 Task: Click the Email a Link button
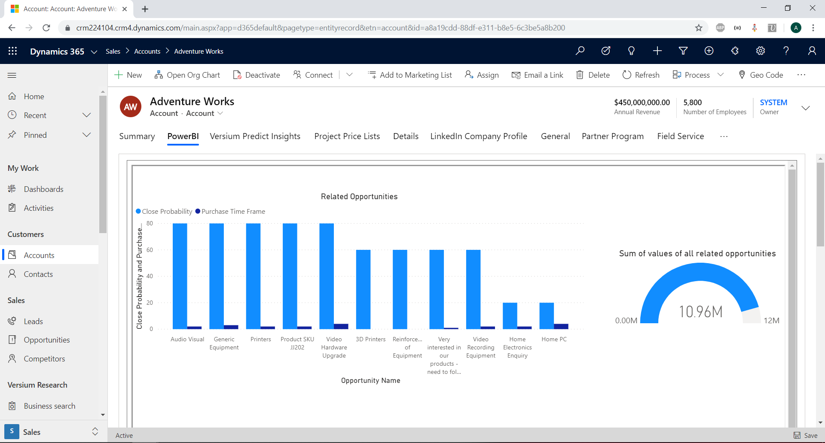tap(538, 75)
